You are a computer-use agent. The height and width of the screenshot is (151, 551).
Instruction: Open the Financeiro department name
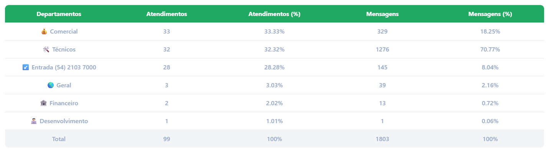coord(64,103)
